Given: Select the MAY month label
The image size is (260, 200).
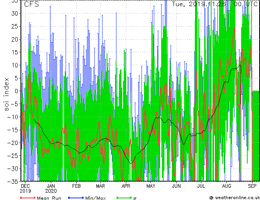Looking at the screenshot, I should click(x=151, y=186).
